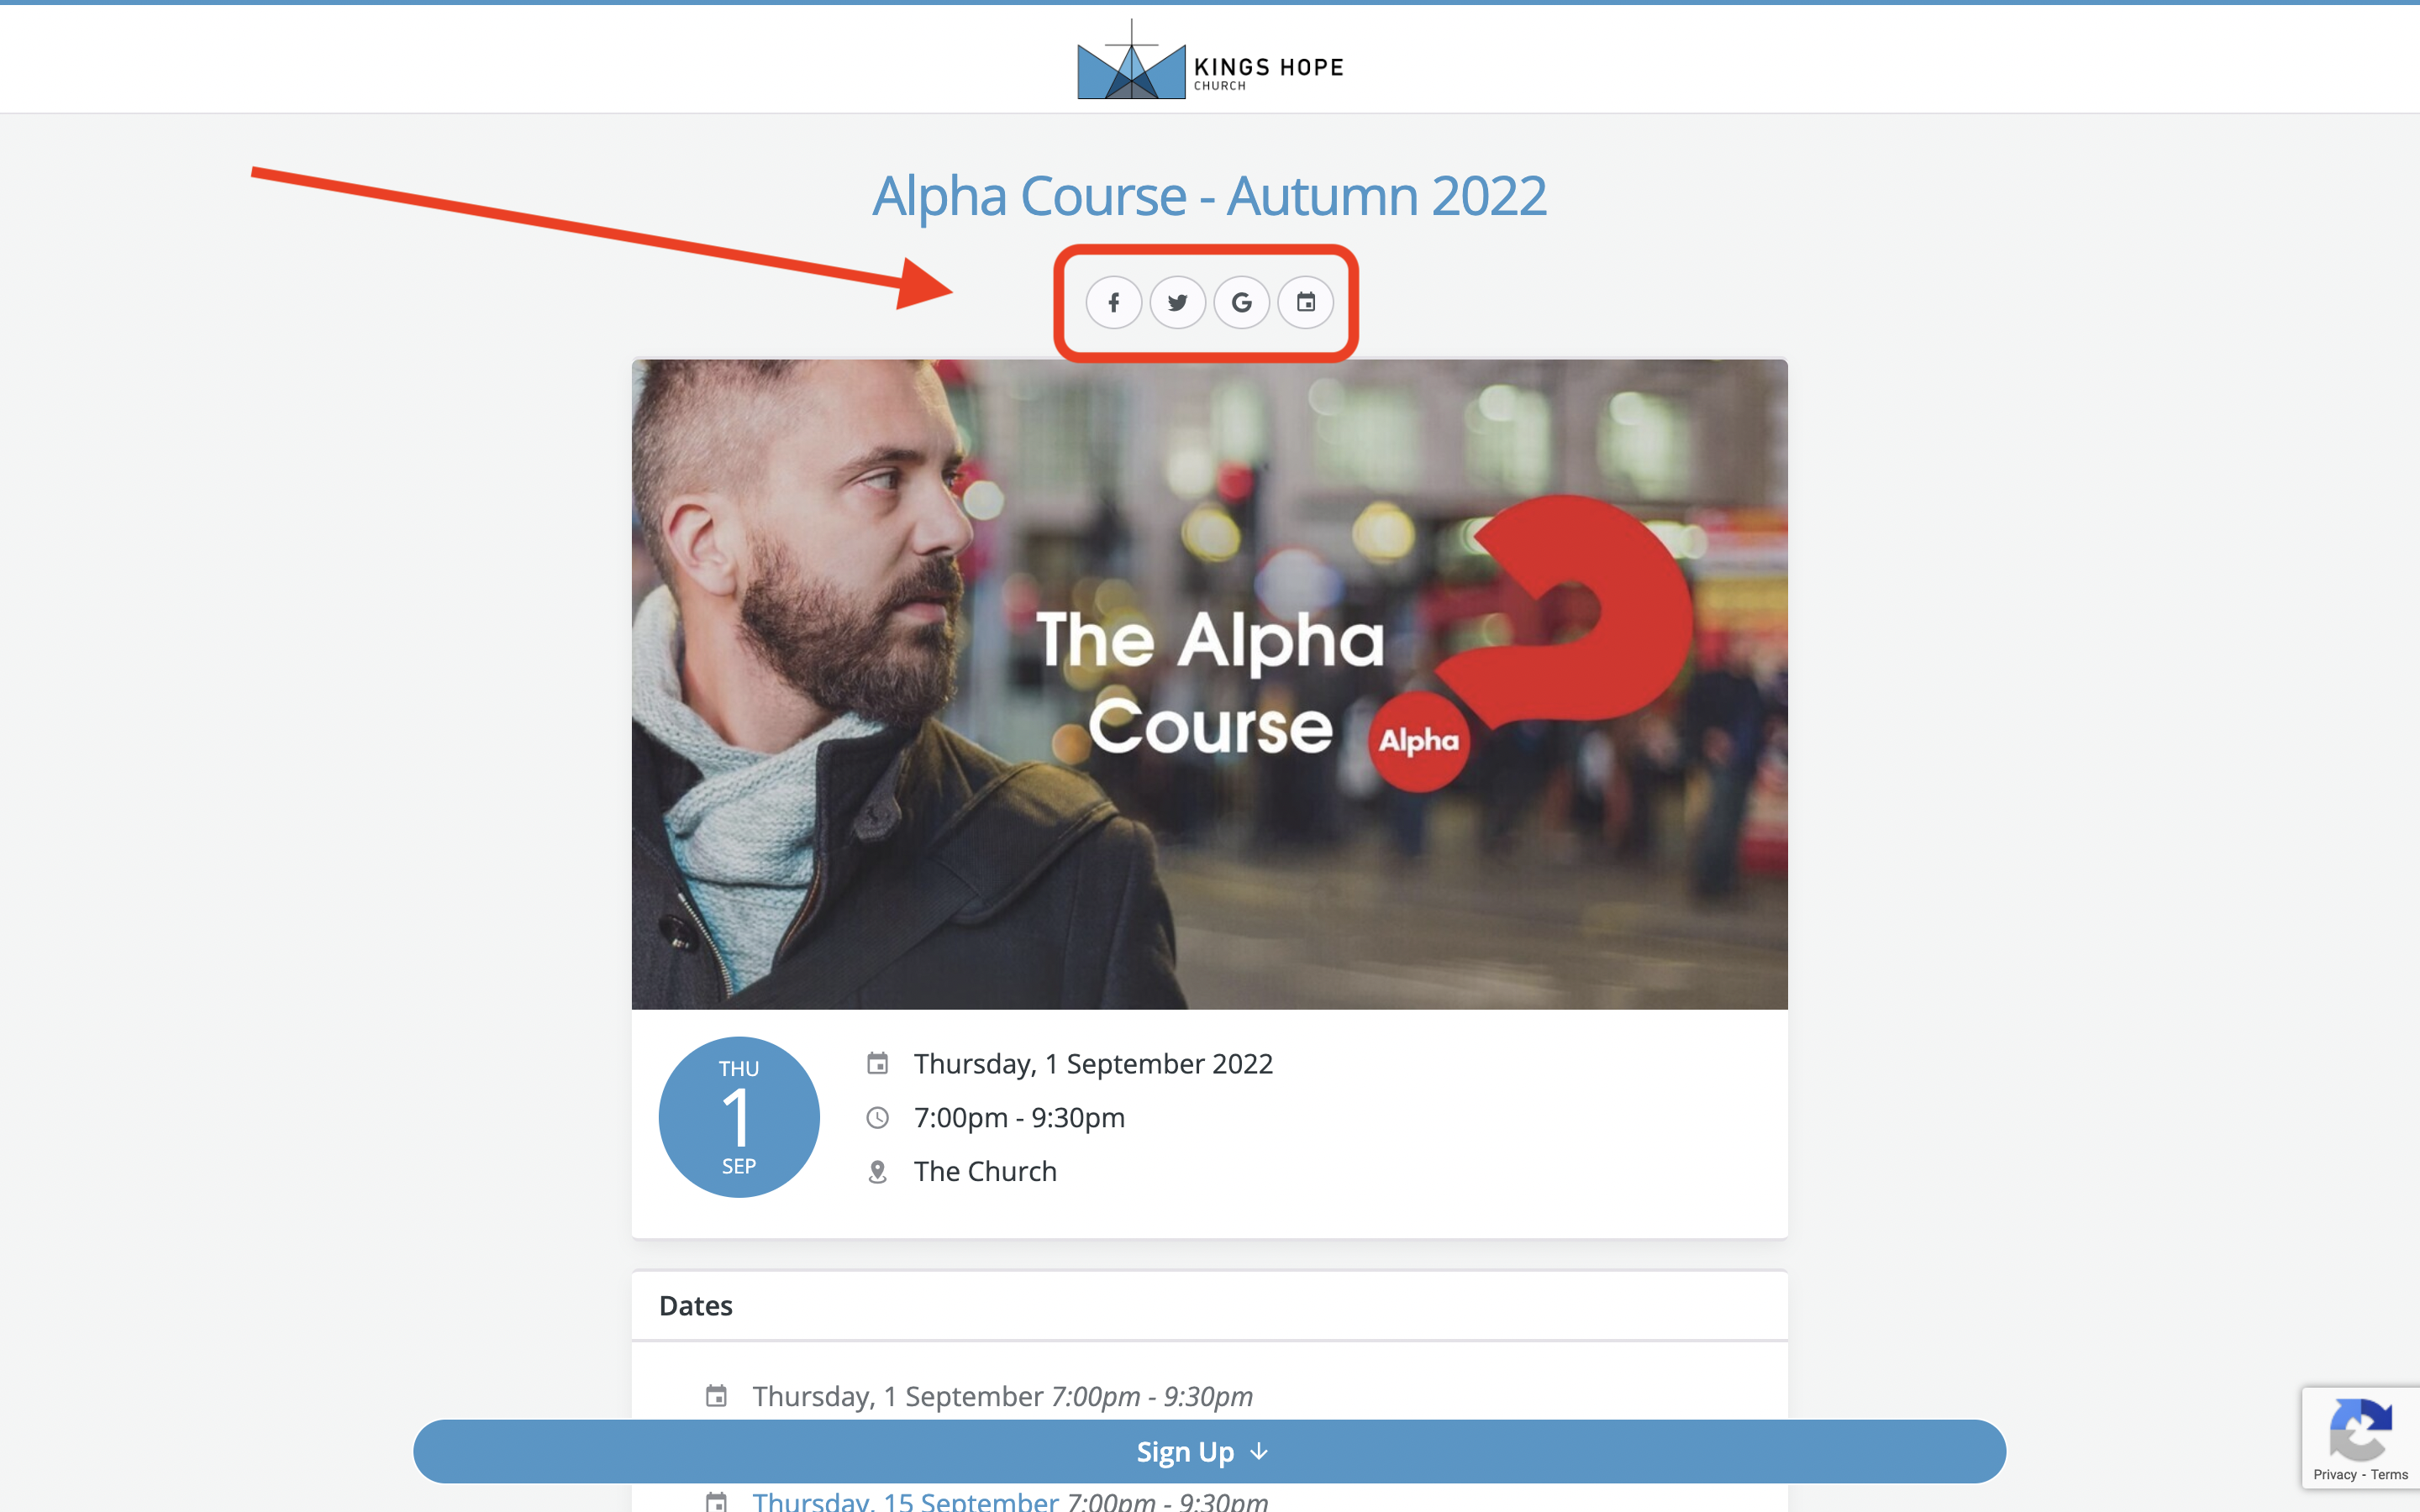Screen dimensions: 2420x1512
Task: Share the event on Facebook
Action: [1113, 302]
